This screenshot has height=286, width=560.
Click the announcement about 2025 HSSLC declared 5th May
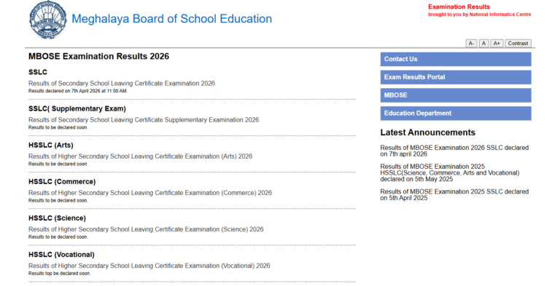click(x=450, y=173)
